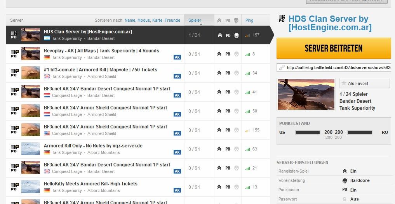Click Passwort lock icon in settings
This screenshot has height=204, width=395.
(345, 199)
